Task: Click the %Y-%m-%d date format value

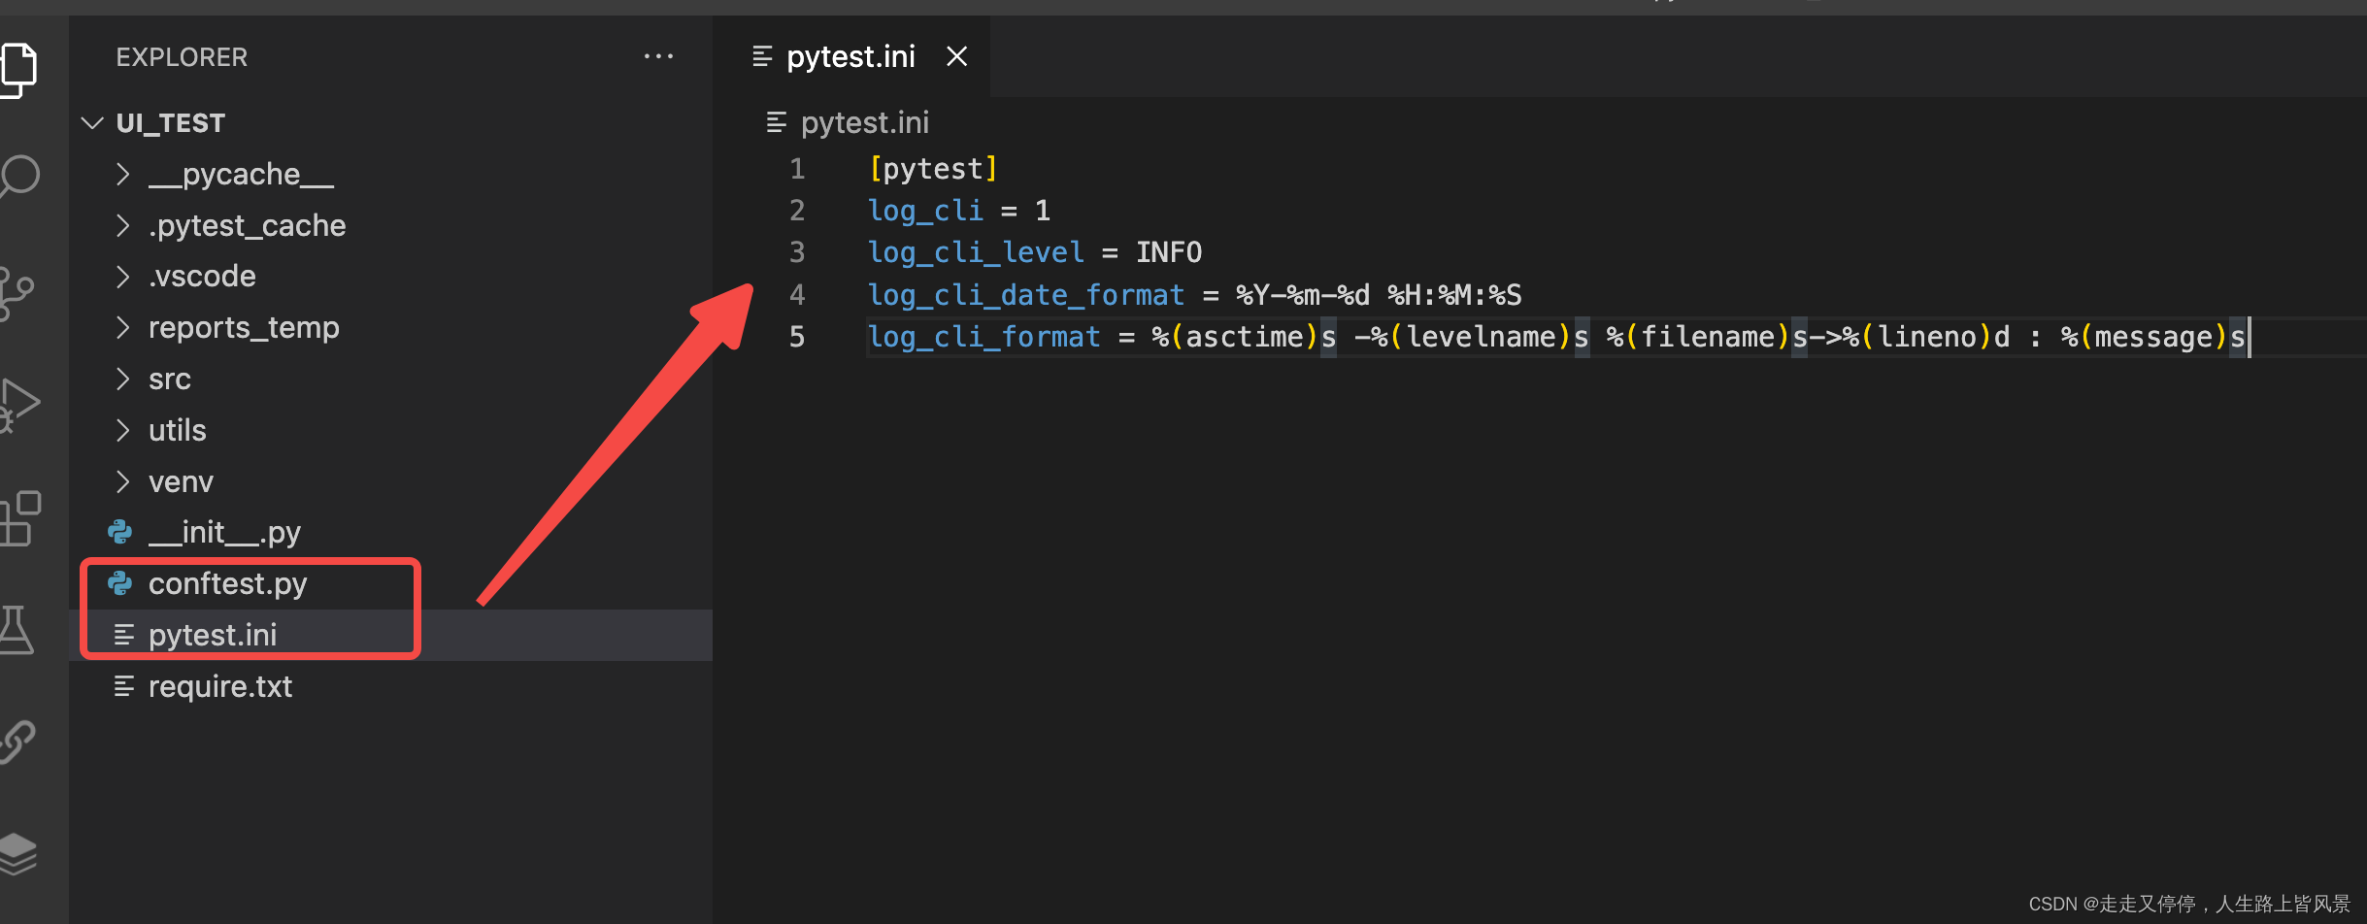Action: pyautogui.click(x=1302, y=295)
